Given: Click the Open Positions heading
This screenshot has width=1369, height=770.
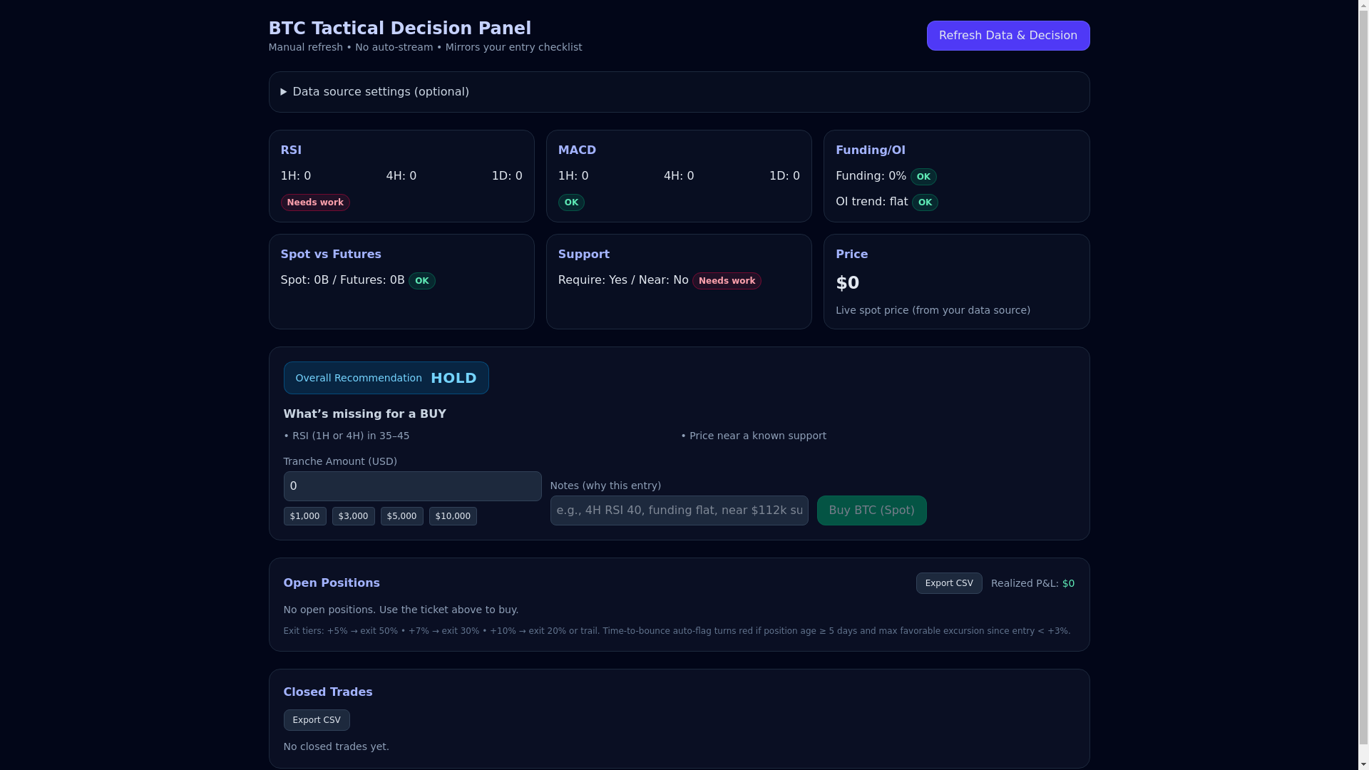Looking at the screenshot, I should 332,583.
